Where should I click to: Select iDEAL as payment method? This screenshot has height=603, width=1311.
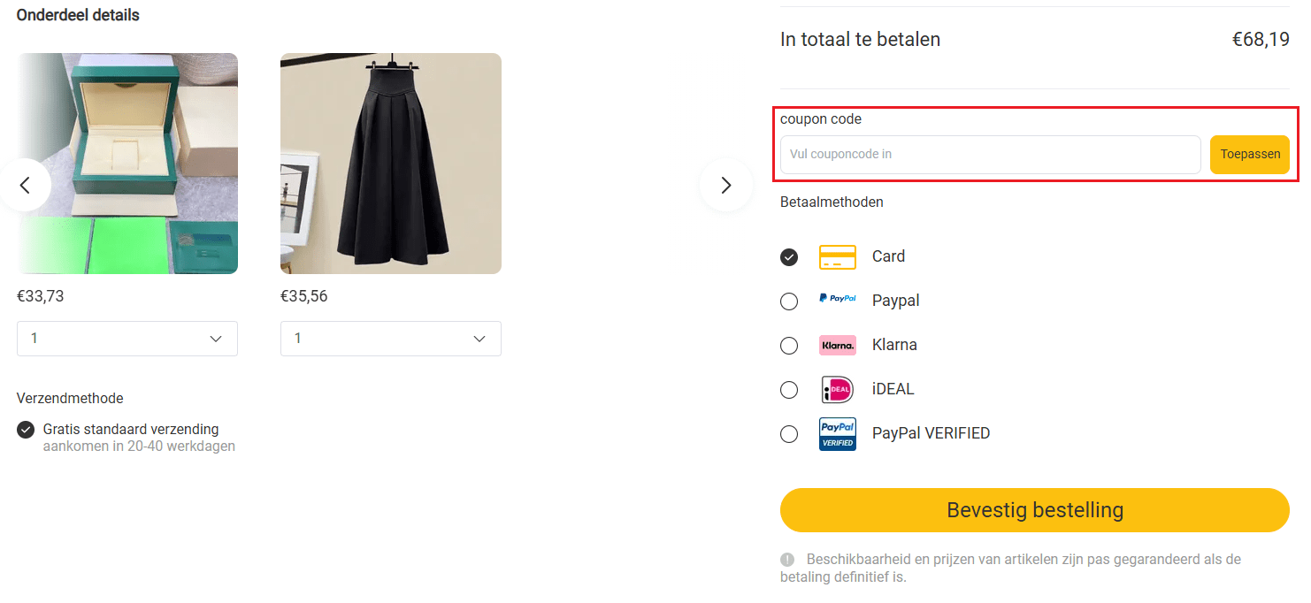pyautogui.click(x=789, y=390)
